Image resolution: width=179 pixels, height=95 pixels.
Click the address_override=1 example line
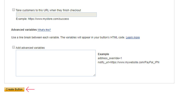click(110, 58)
